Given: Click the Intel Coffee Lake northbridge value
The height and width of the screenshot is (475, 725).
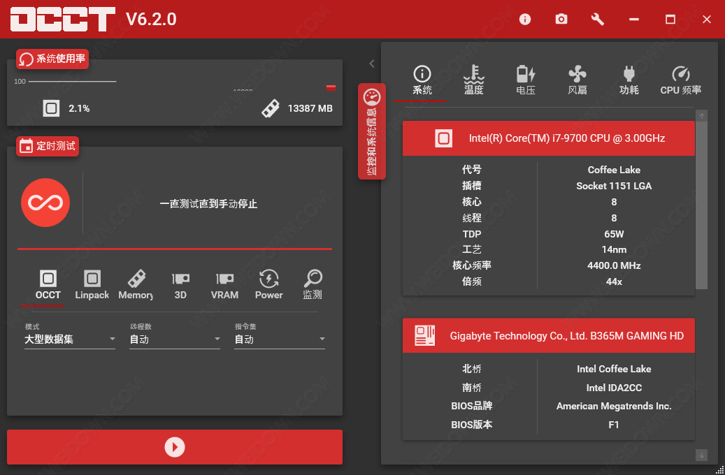Looking at the screenshot, I should [614, 370].
